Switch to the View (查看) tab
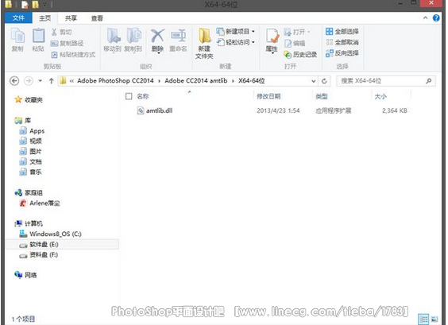The image size is (448, 325). [97, 18]
